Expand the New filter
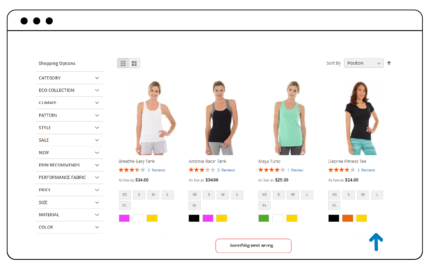This screenshot has width=430, height=269. click(70, 152)
